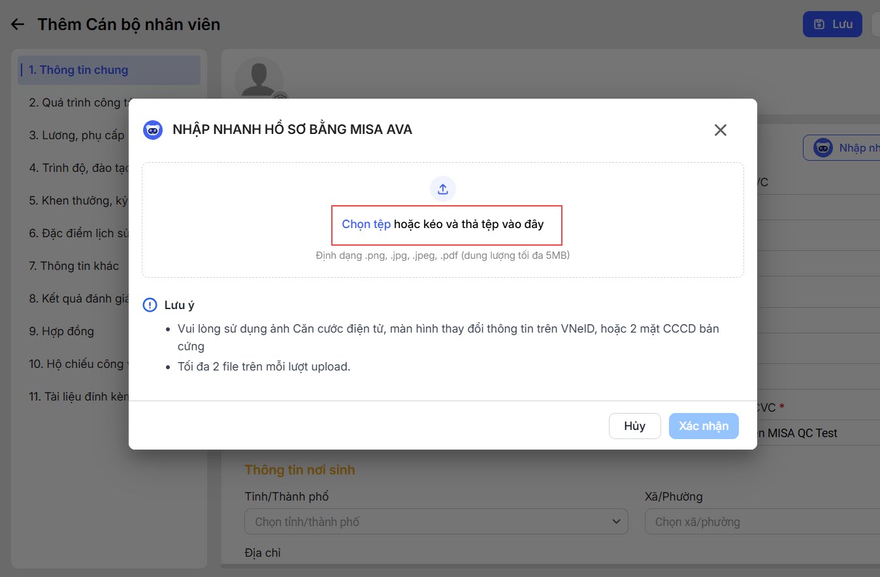Open the Hợp đồng section
Image resolution: width=880 pixels, height=577 pixels.
pyautogui.click(x=61, y=331)
